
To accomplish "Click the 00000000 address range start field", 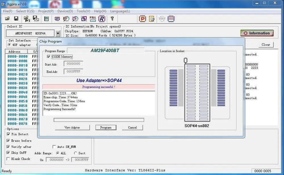I will pyautogui.click(x=55, y=160).
